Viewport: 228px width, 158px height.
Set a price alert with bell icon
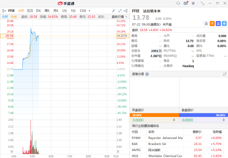(206, 23)
